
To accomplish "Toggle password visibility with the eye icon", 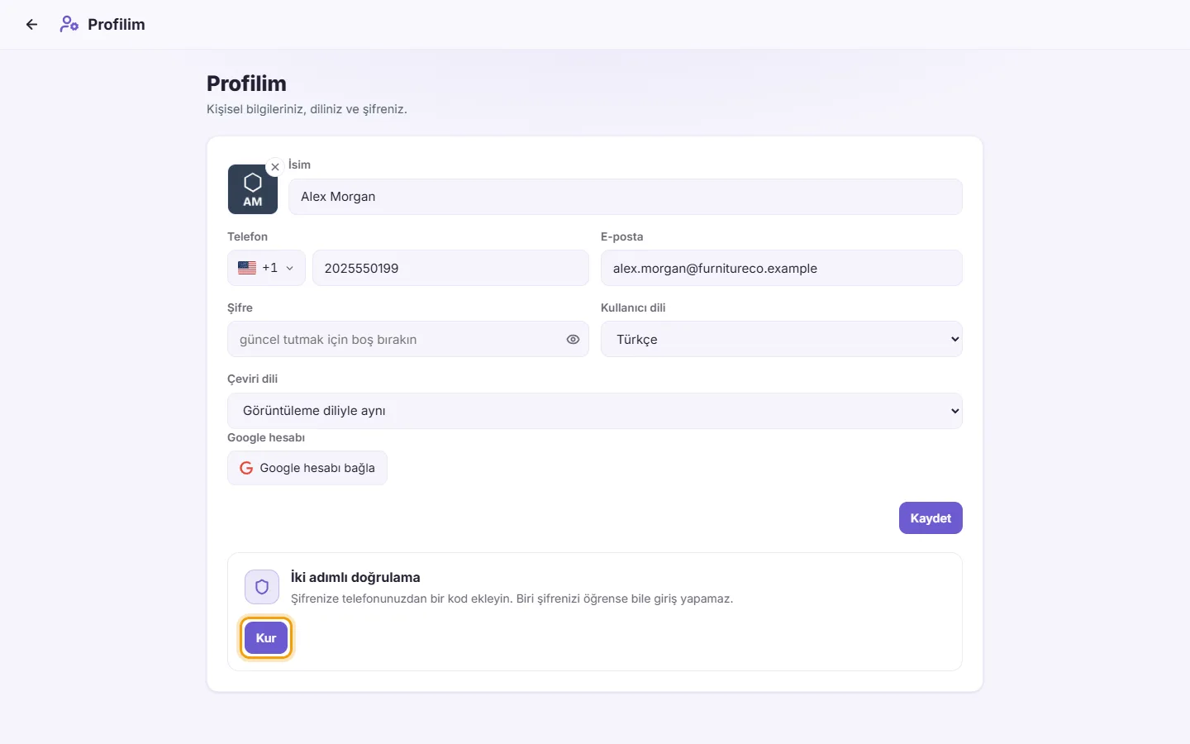I will click(573, 340).
